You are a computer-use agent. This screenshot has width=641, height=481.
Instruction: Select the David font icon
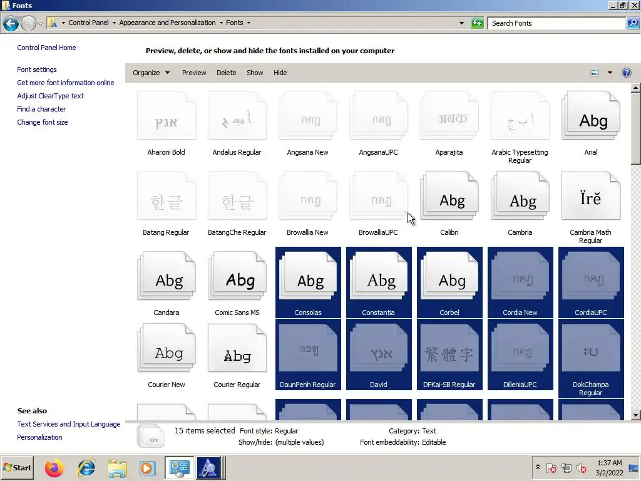[379, 348]
